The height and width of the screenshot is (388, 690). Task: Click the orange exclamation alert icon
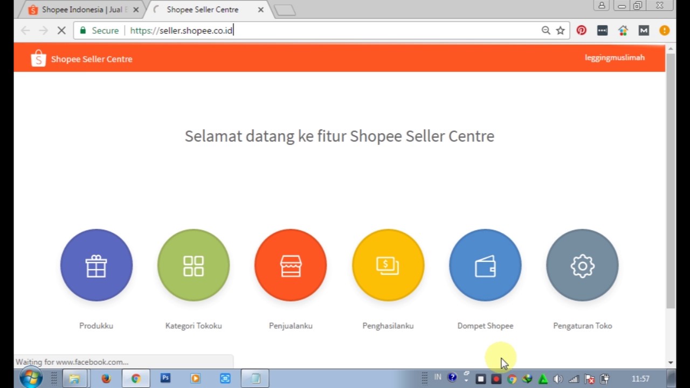(x=664, y=31)
